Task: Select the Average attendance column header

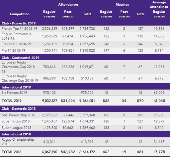Action: coord(159,4)
